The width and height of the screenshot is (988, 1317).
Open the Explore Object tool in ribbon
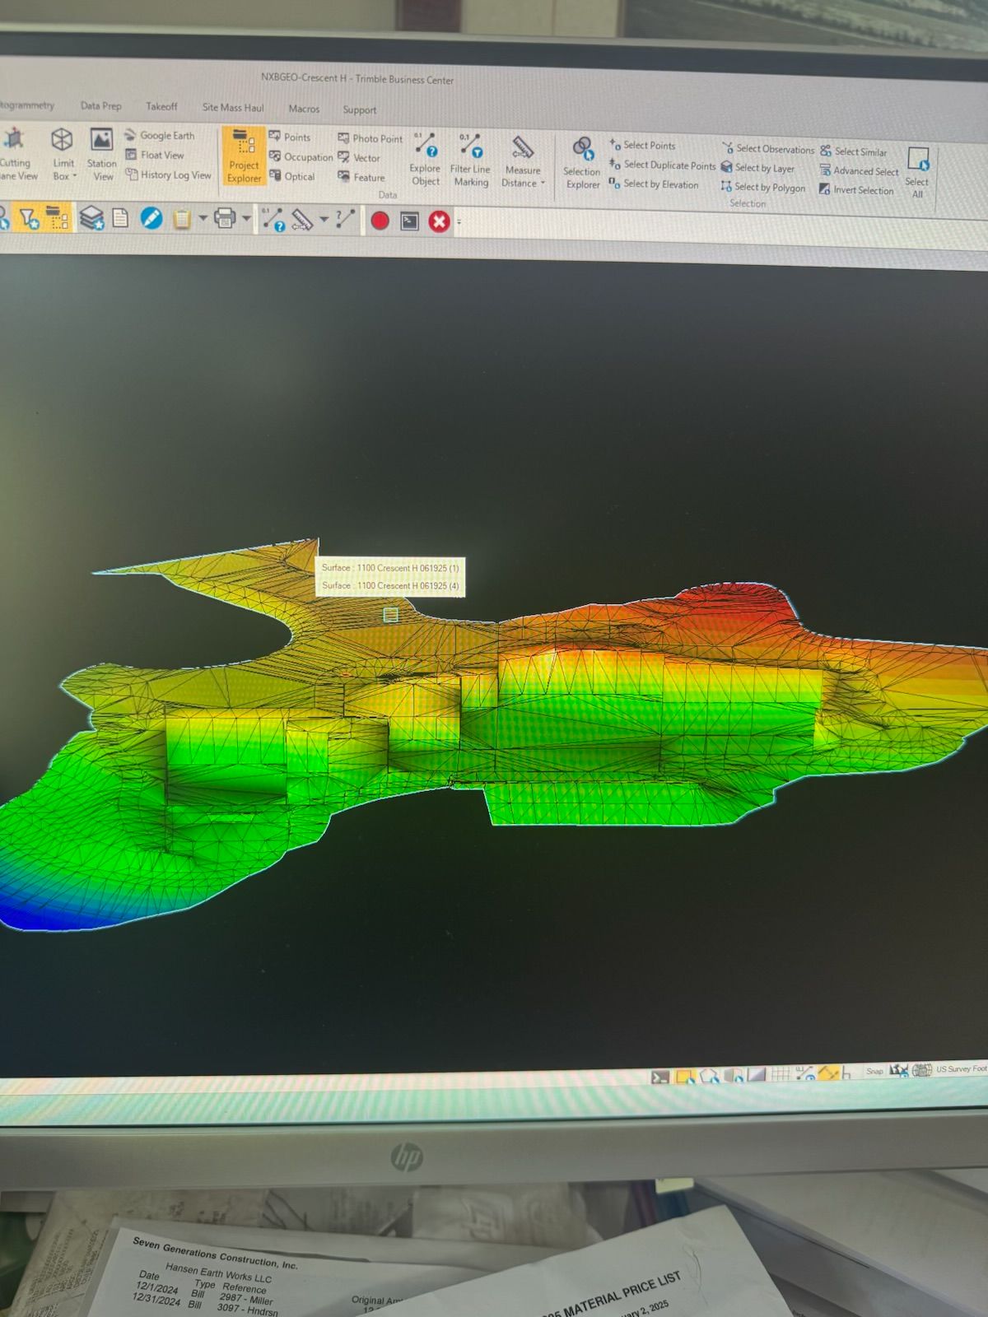point(425,161)
